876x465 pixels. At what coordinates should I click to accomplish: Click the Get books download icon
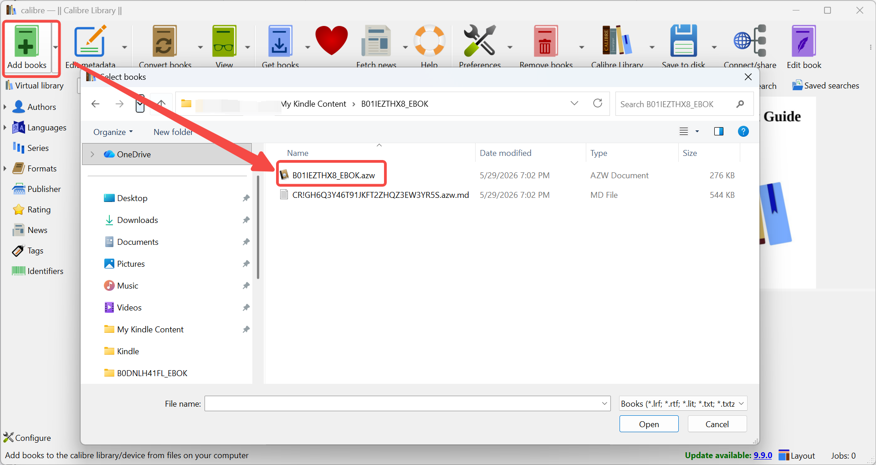[x=280, y=41]
